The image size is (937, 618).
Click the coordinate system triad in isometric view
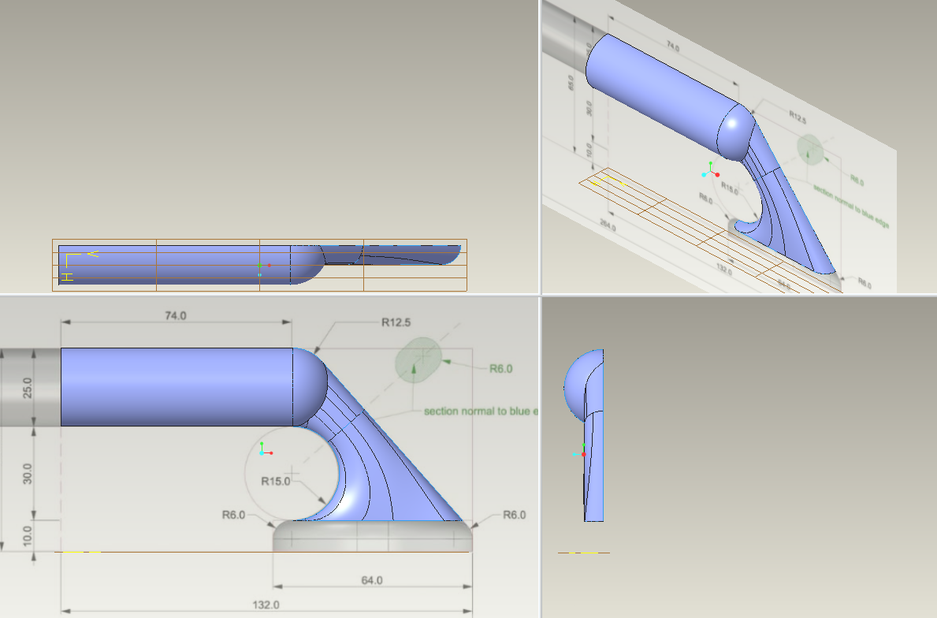point(709,172)
